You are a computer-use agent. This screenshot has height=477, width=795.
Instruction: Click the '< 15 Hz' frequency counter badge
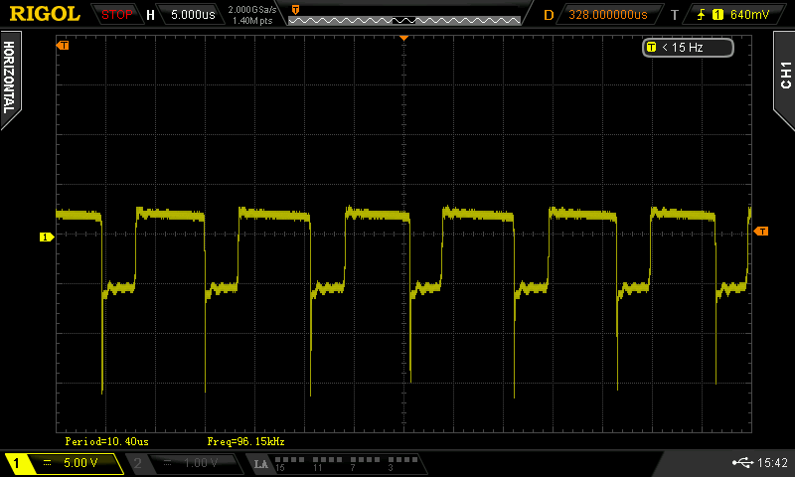coord(688,47)
